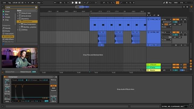This screenshot has height=109, width=194.
Task: Open the Master output 1/2 dropdown
Action: click(167, 70)
